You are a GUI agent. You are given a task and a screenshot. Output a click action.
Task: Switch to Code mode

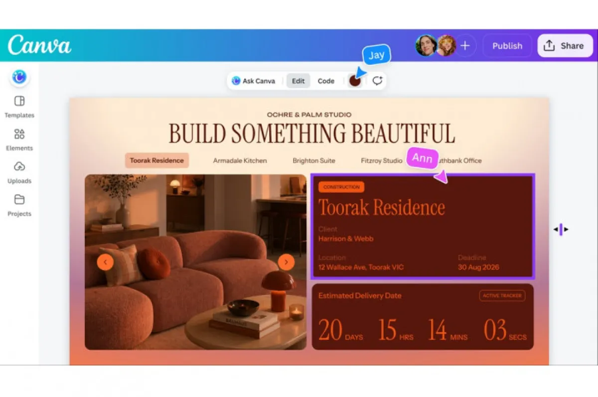[326, 81]
